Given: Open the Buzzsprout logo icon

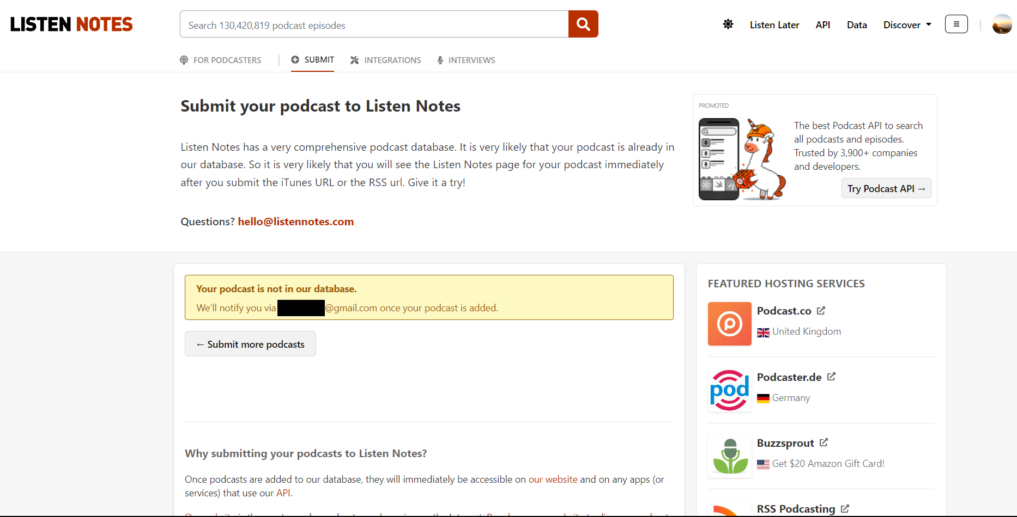Looking at the screenshot, I should pyautogui.click(x=730, y=456).
